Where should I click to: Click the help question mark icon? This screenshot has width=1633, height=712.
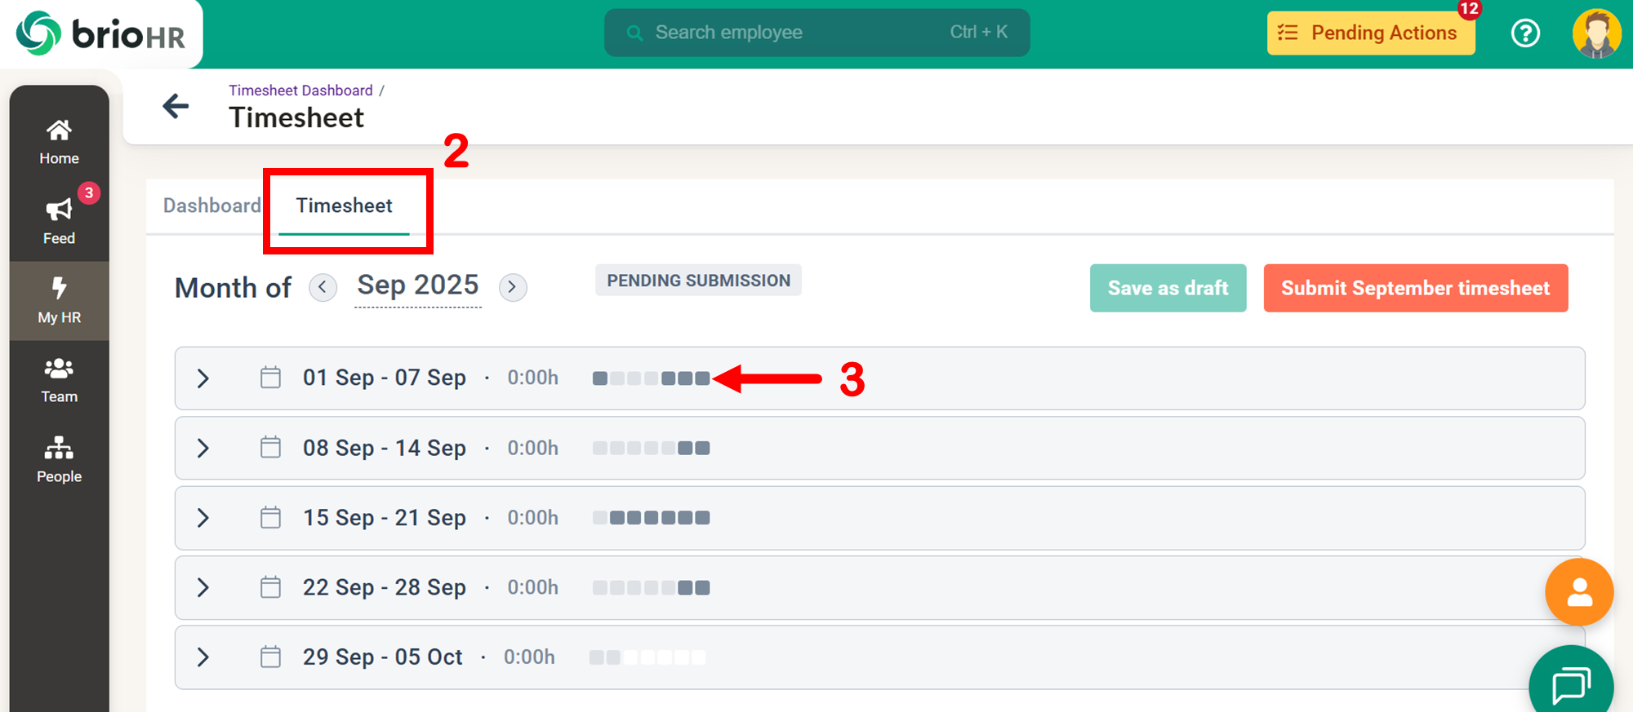point(1524,33)
